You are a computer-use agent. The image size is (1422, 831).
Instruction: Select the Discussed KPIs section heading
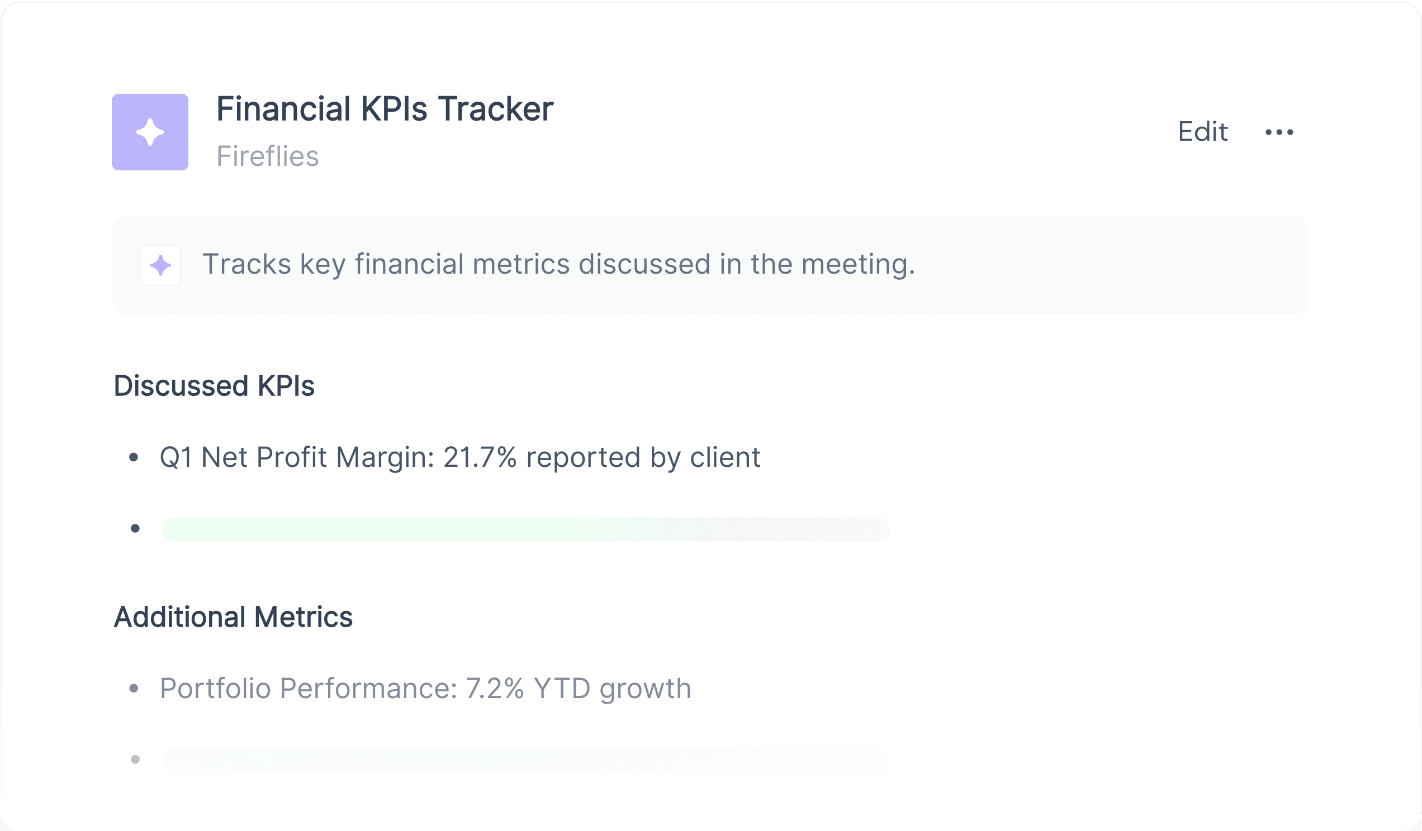214,386
